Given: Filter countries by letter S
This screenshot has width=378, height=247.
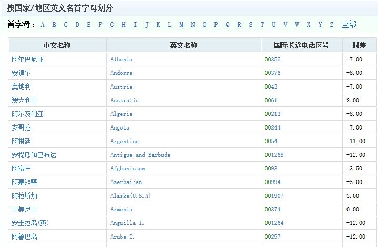Looking at the screenshot, I should pyautogui.click(x=251, y=25).
